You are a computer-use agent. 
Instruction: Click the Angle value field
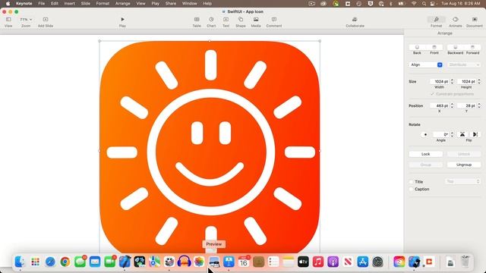pyautogui.click(x=441, y=134)
